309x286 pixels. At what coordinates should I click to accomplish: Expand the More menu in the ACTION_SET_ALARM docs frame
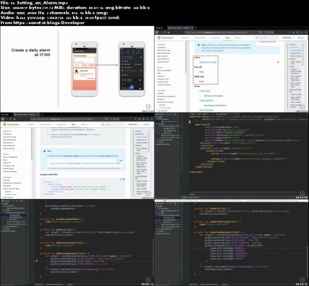(x=238, y=37)
